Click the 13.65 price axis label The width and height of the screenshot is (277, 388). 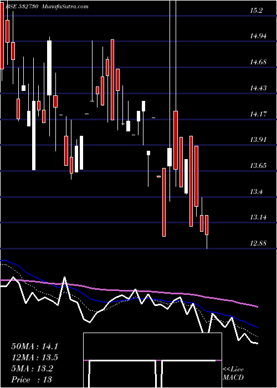pyautogui.click(x=259, y=166)
